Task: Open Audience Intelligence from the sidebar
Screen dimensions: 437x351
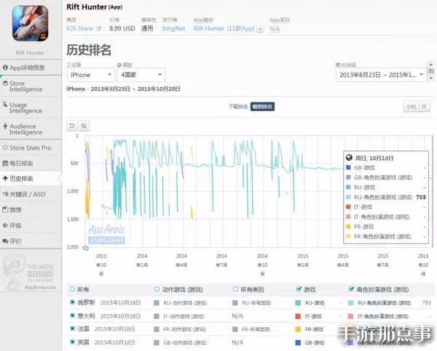Action: pyautogui.click(x=31, y=129)
